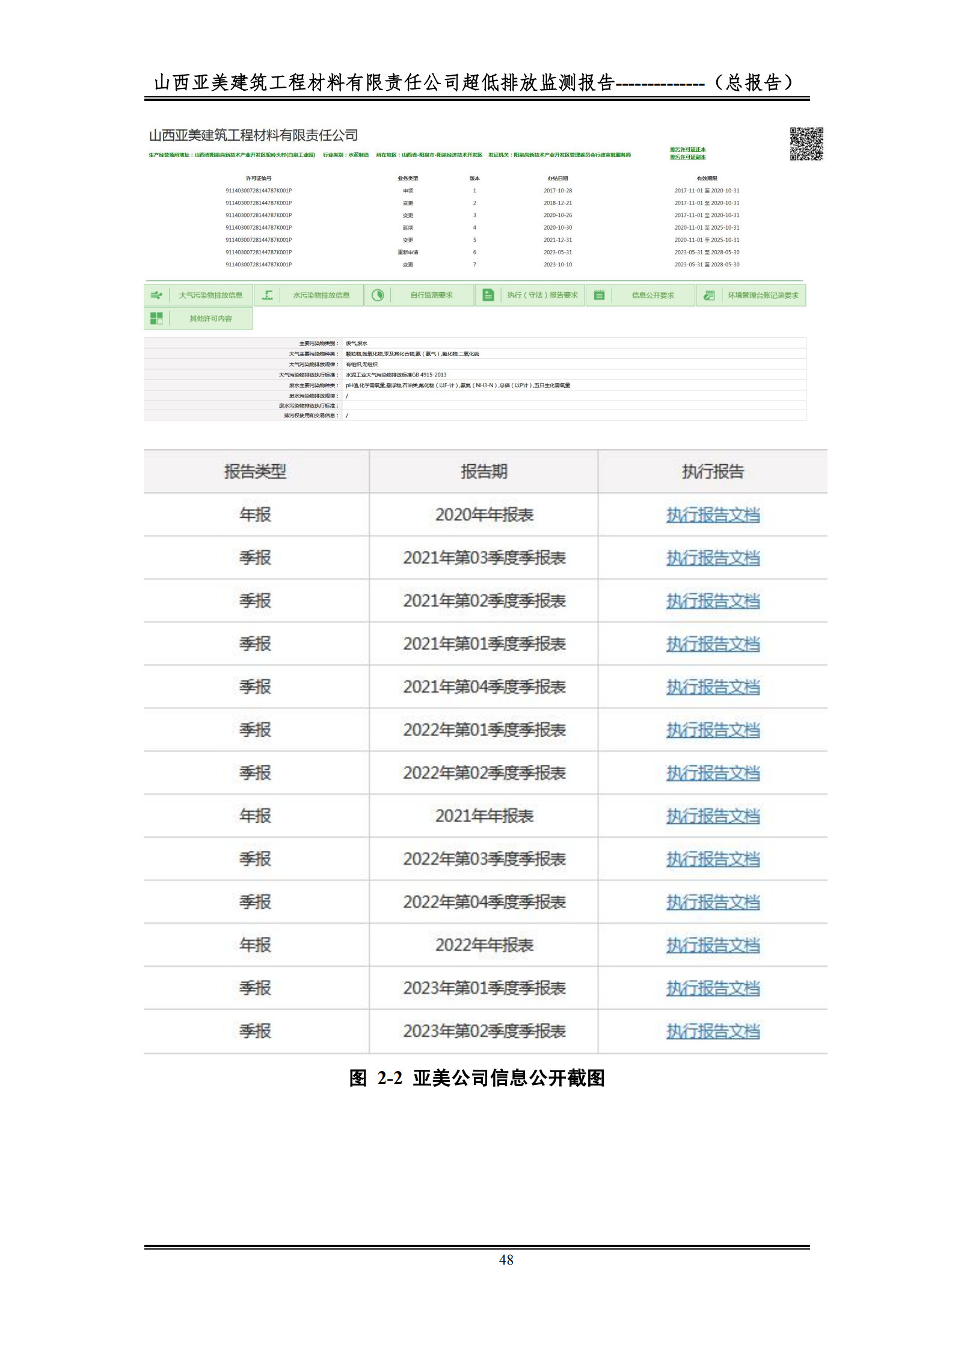Open the 信息公开要求 tab
Image resolution: width=955 pixels, height=1350 pixels.
[x=641, y=295]
